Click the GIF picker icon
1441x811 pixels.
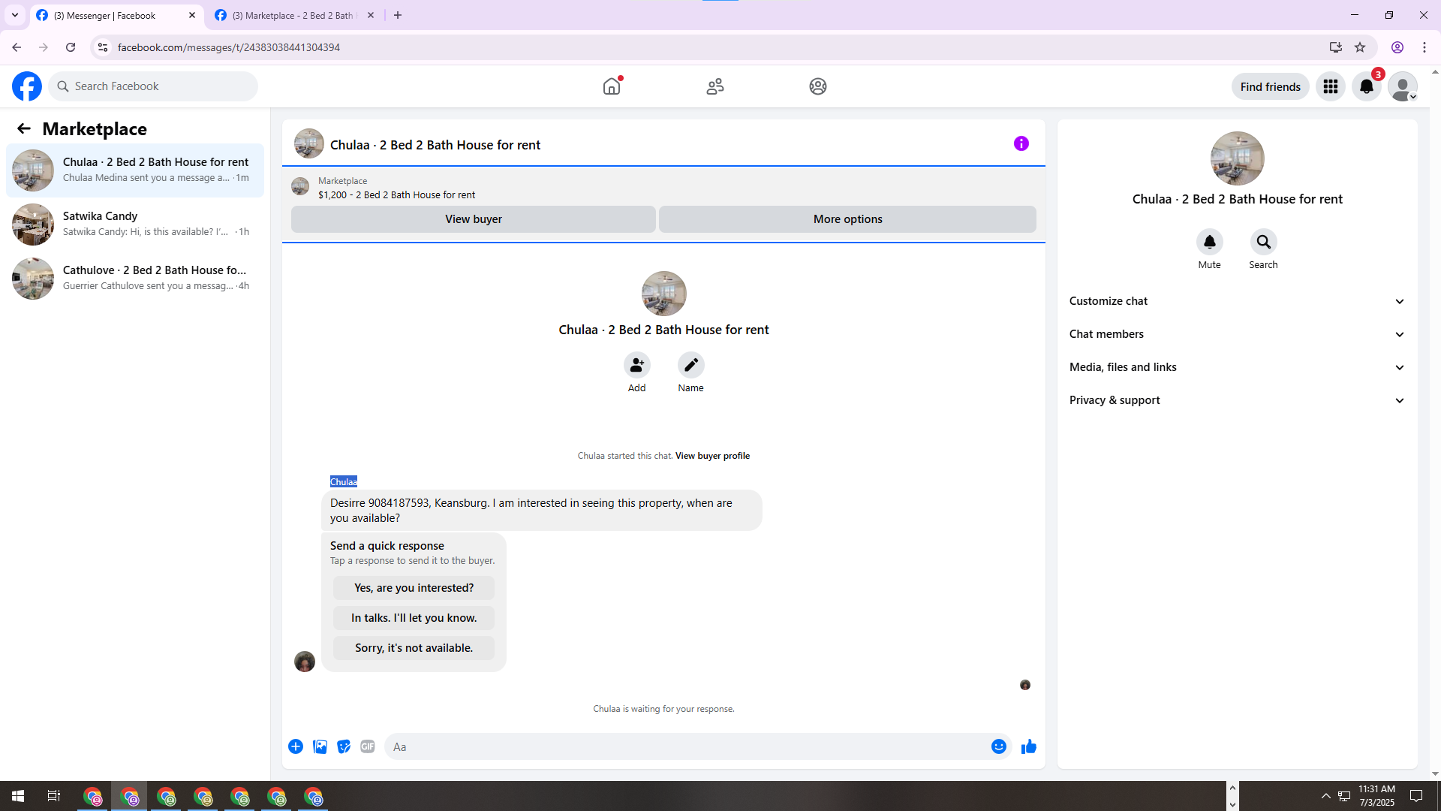tap(367, 746)
